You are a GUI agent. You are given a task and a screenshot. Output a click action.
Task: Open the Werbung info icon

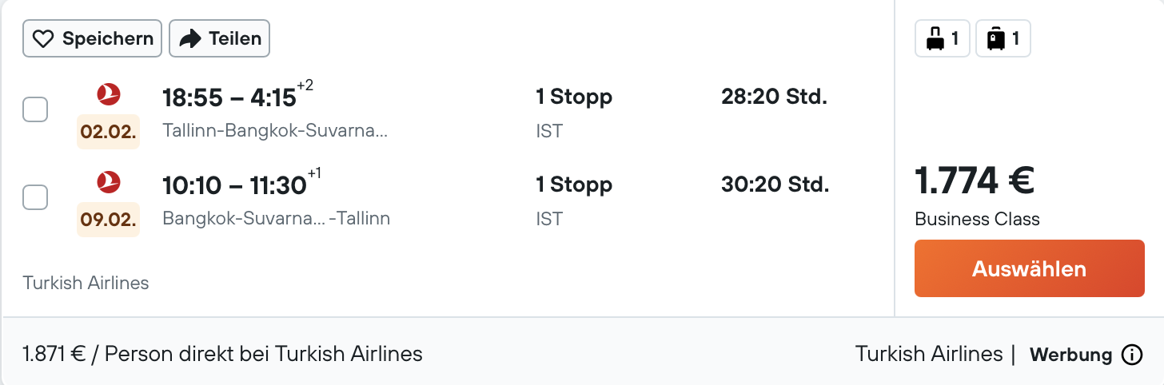(1132, 355)
